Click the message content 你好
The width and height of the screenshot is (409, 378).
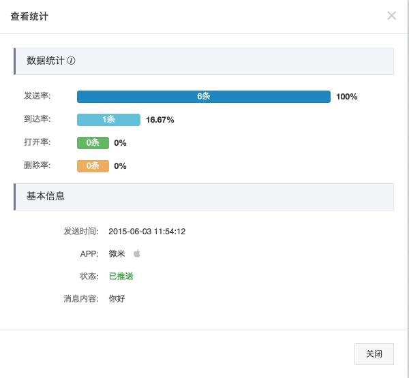coord(117,298)
